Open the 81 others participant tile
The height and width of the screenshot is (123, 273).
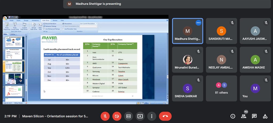coord(222,88)
